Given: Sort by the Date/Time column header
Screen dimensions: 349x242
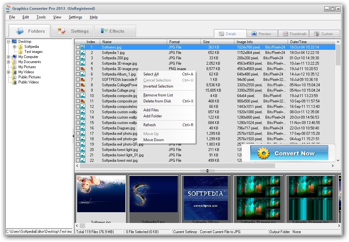Looking at the screenshot, I should [x=311, y=42].
